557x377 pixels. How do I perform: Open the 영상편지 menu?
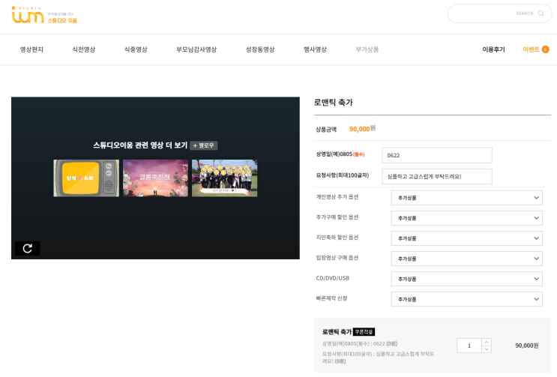[x=31, y=49]
